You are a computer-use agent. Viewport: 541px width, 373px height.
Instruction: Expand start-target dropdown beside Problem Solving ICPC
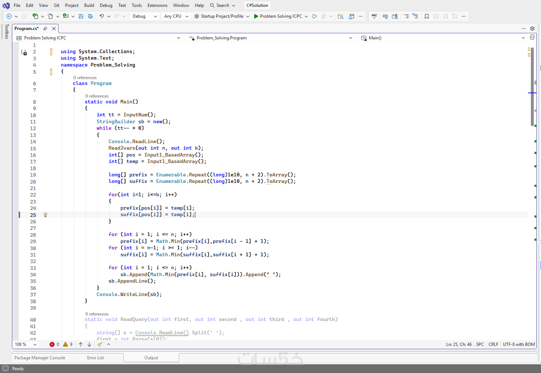(306, 16)
